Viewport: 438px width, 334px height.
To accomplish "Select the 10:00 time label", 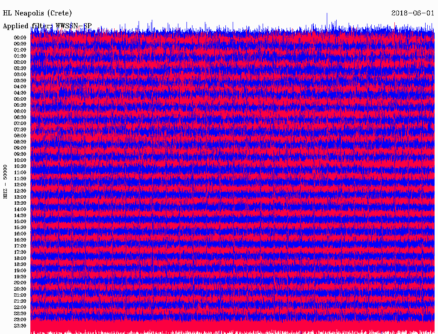I will click(20, 160).
